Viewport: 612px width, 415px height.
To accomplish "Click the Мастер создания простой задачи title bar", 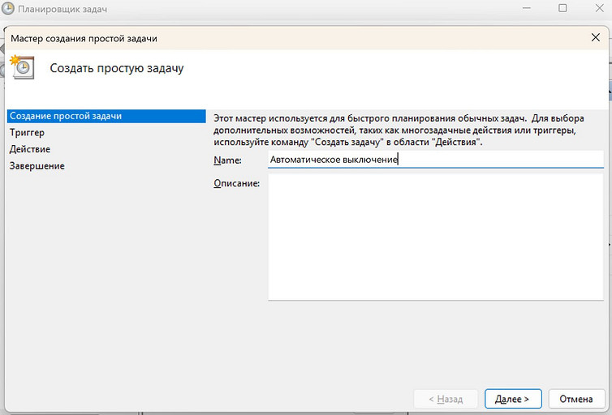I will tap(84, 38).
